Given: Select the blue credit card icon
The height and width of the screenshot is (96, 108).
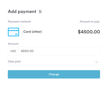Looking at the screenshot, I should point(13,32).
